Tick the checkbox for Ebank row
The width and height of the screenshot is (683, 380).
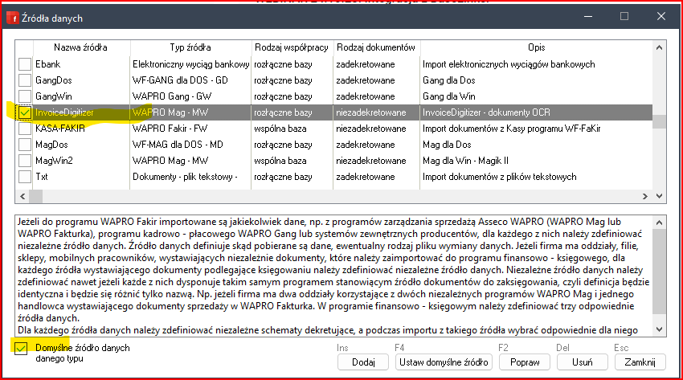tap(25, 64)
